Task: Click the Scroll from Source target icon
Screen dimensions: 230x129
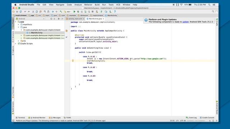Action: coord(51,19)
